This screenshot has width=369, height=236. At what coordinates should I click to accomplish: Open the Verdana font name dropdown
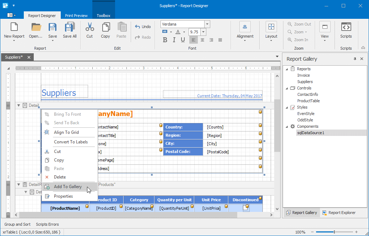pos(207,24)
